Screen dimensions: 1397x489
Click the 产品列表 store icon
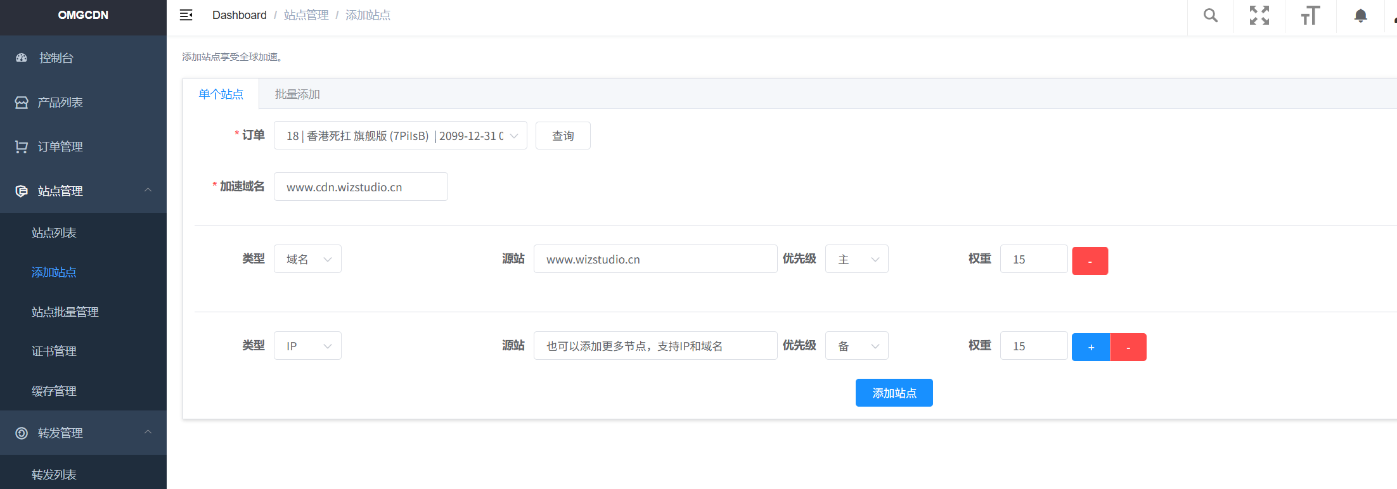coord(22,103)
